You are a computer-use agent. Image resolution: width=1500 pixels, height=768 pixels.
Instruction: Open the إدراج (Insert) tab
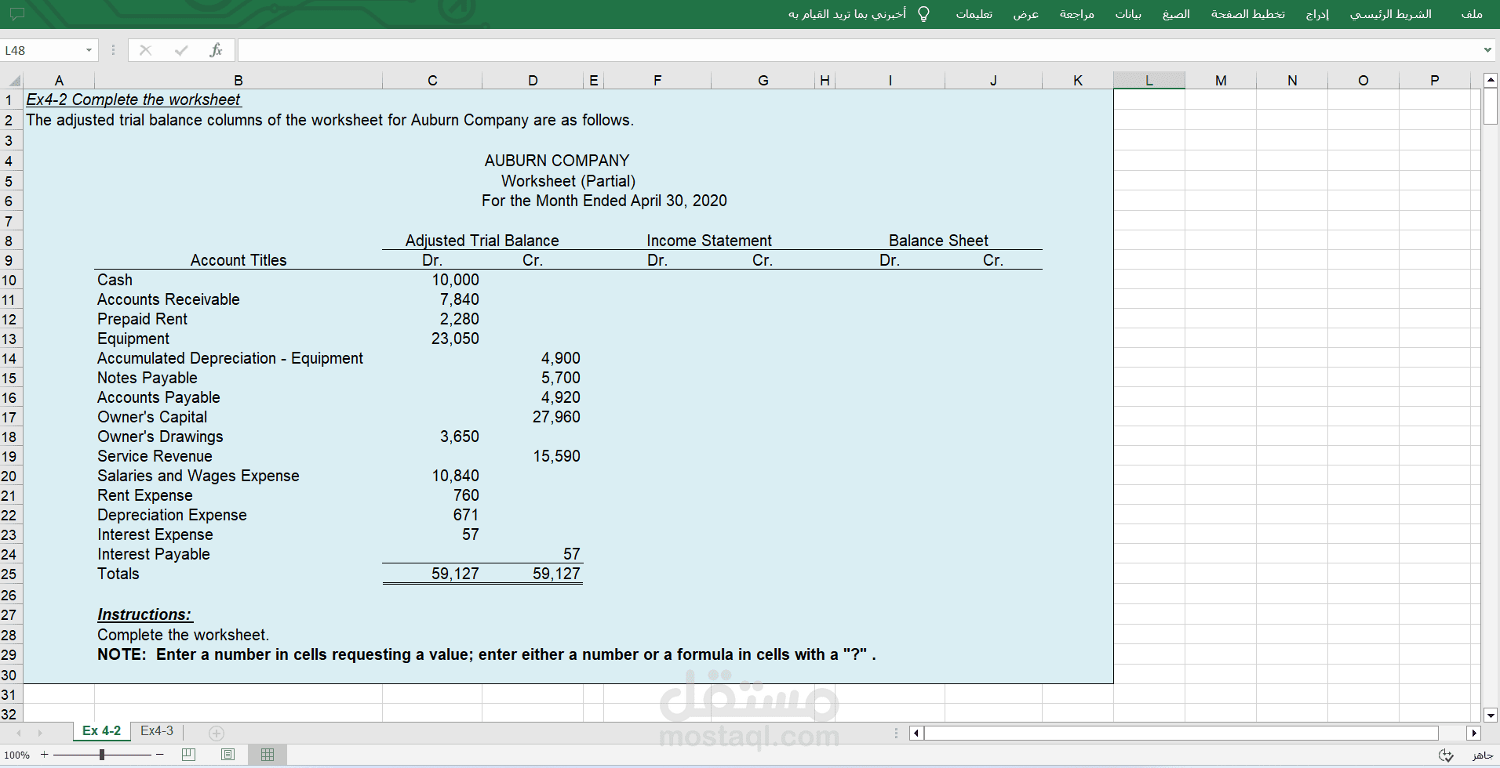pyautogui.click(x=1317, y=14)
